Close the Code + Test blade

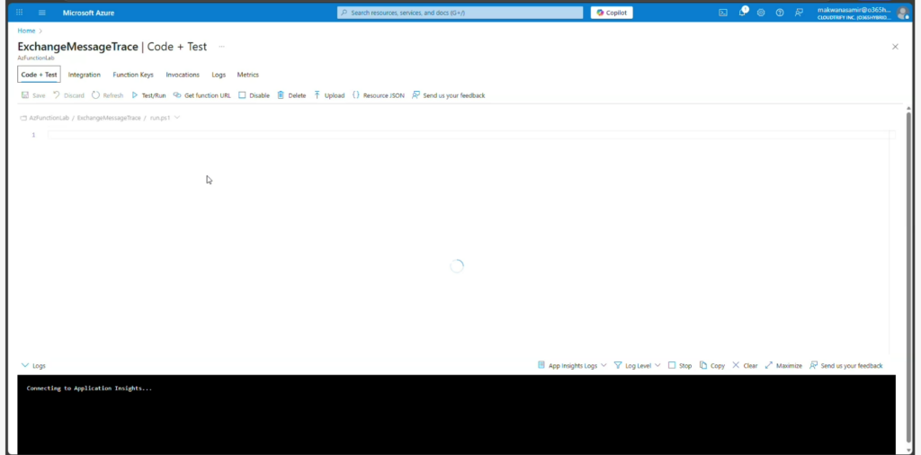point(895,47)
